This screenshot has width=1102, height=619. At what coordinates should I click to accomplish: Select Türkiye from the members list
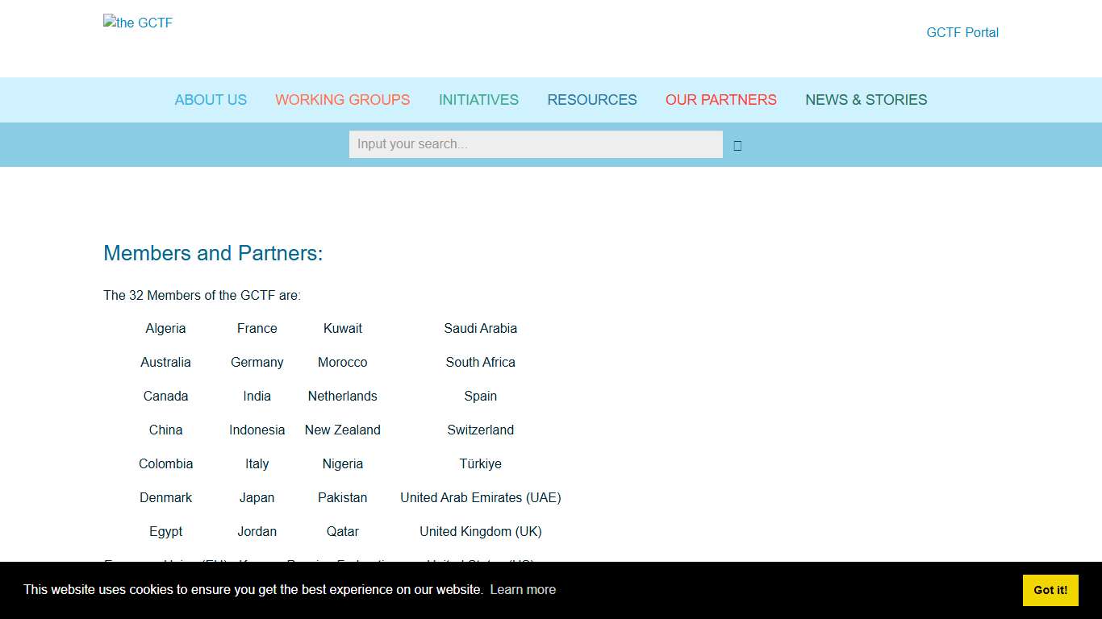480,463
